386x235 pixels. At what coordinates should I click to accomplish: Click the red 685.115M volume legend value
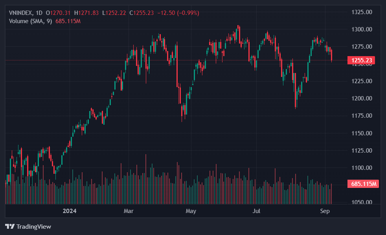pyautogui.click(x=68, y=21)
